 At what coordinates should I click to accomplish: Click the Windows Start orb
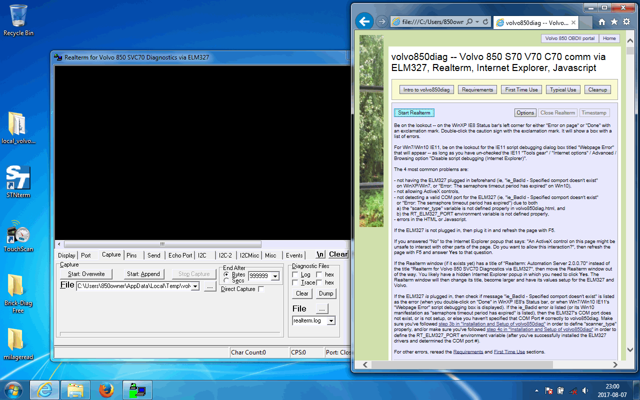13,389
